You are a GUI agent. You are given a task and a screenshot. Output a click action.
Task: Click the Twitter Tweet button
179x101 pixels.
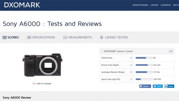click(x=158, y=86)
